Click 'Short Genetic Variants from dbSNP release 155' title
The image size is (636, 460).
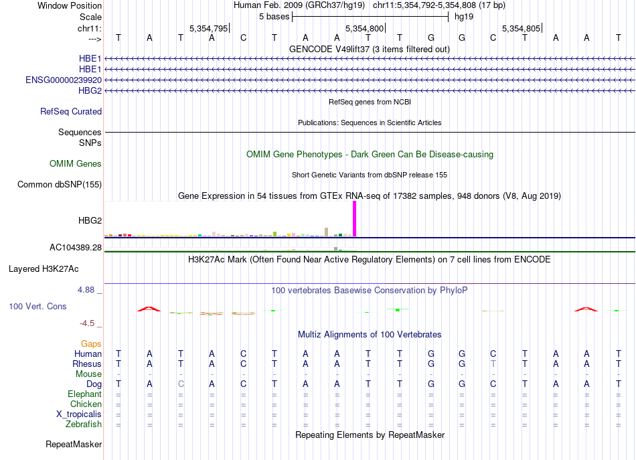[x=370, y=175]
